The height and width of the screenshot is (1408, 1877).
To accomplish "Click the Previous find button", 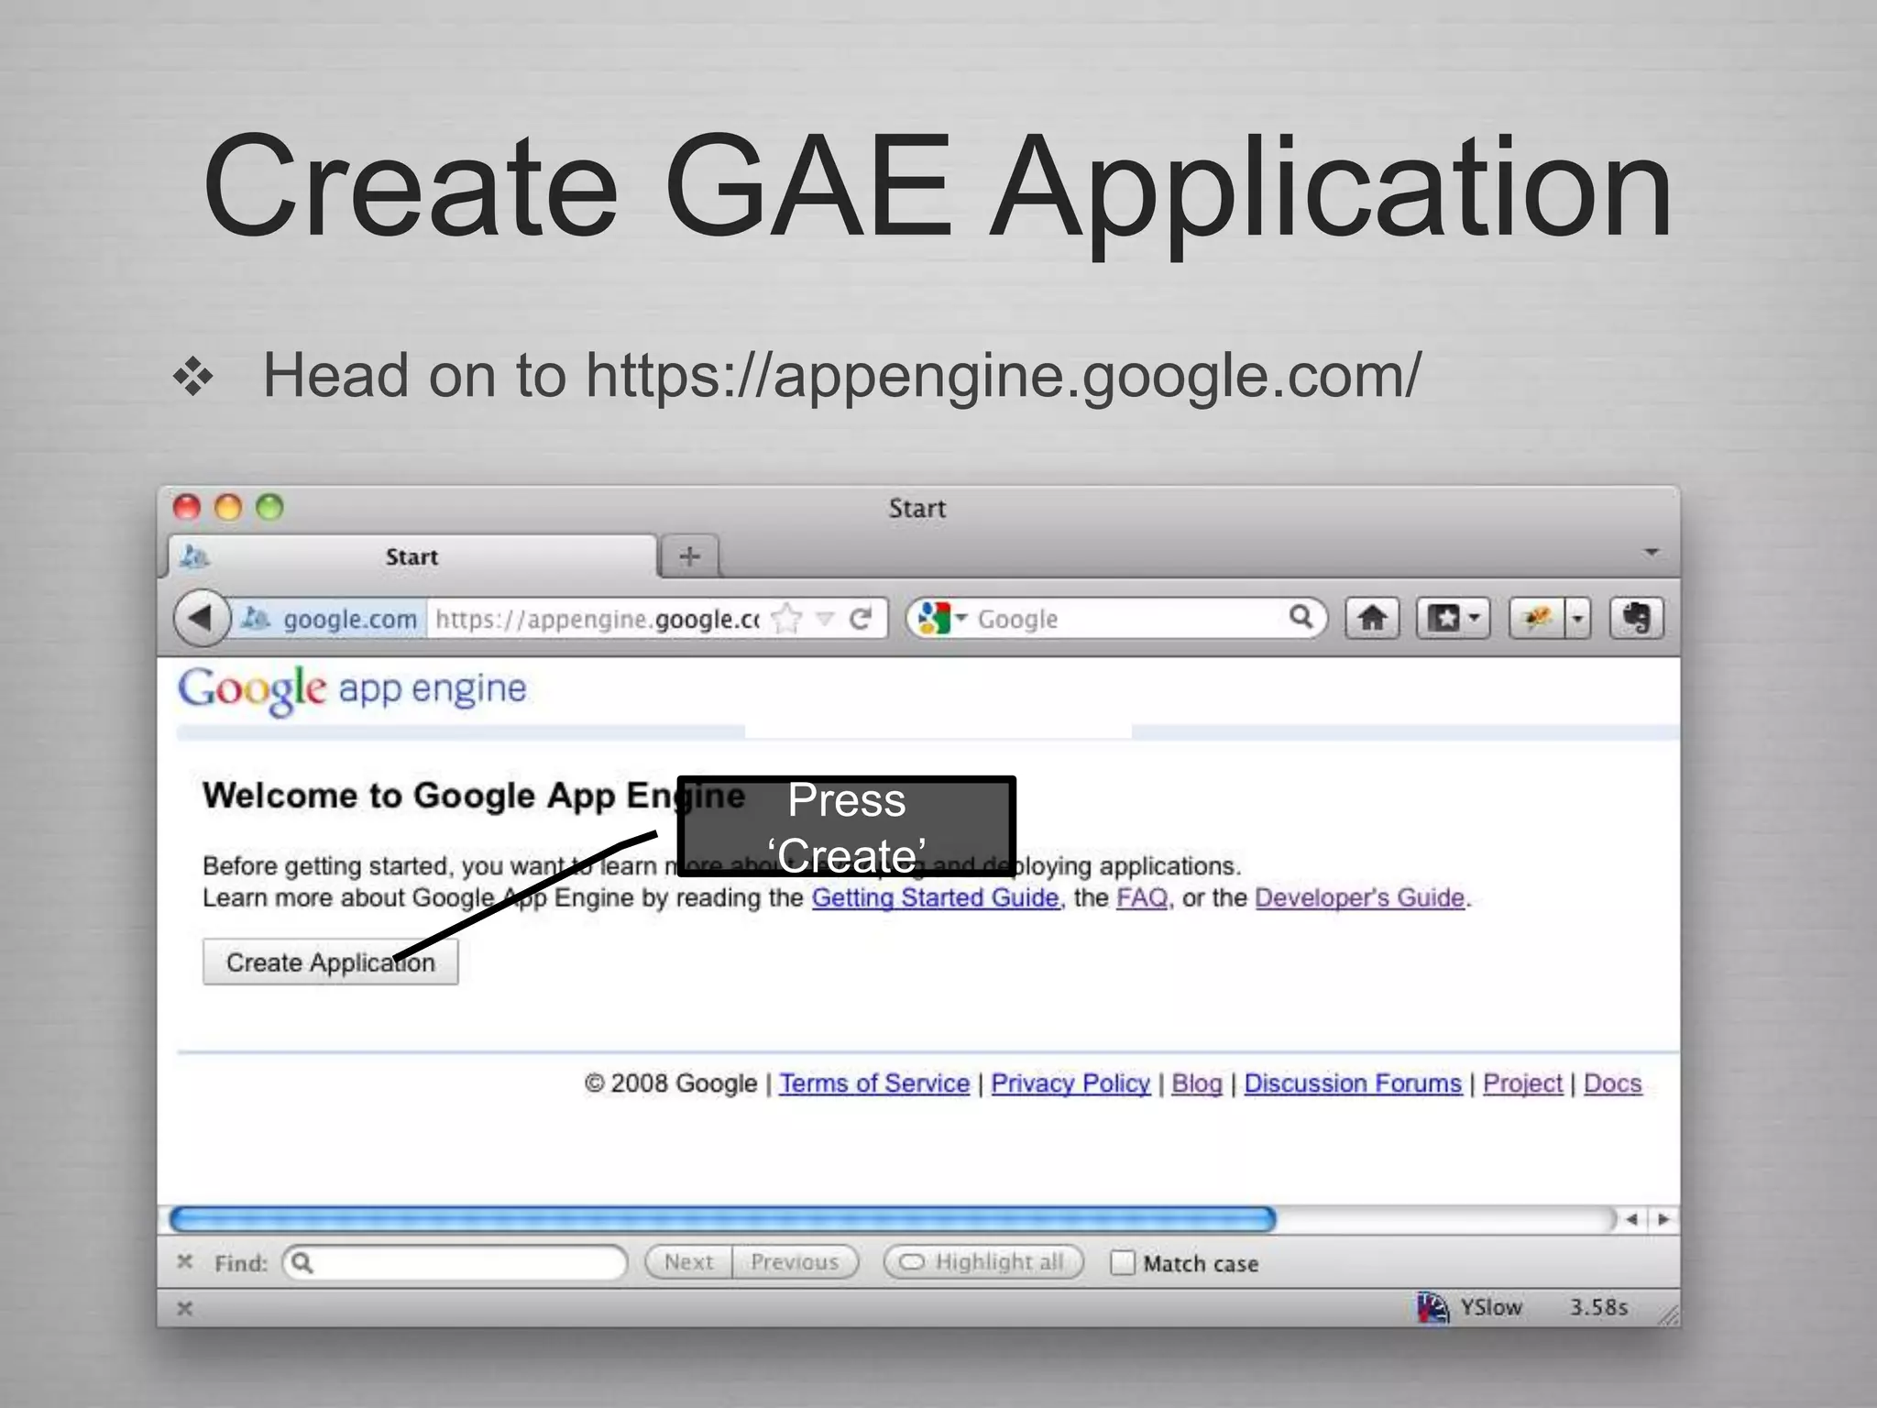I will [795, 1262].
